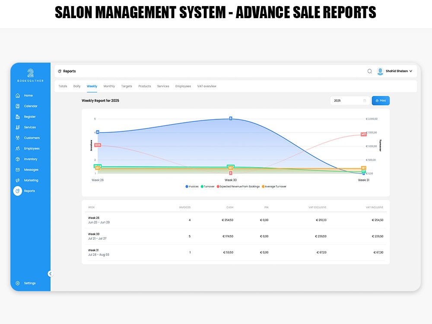432x324 pixels.
Task: Click the Reports header pie icon
Action: (60, 71)
